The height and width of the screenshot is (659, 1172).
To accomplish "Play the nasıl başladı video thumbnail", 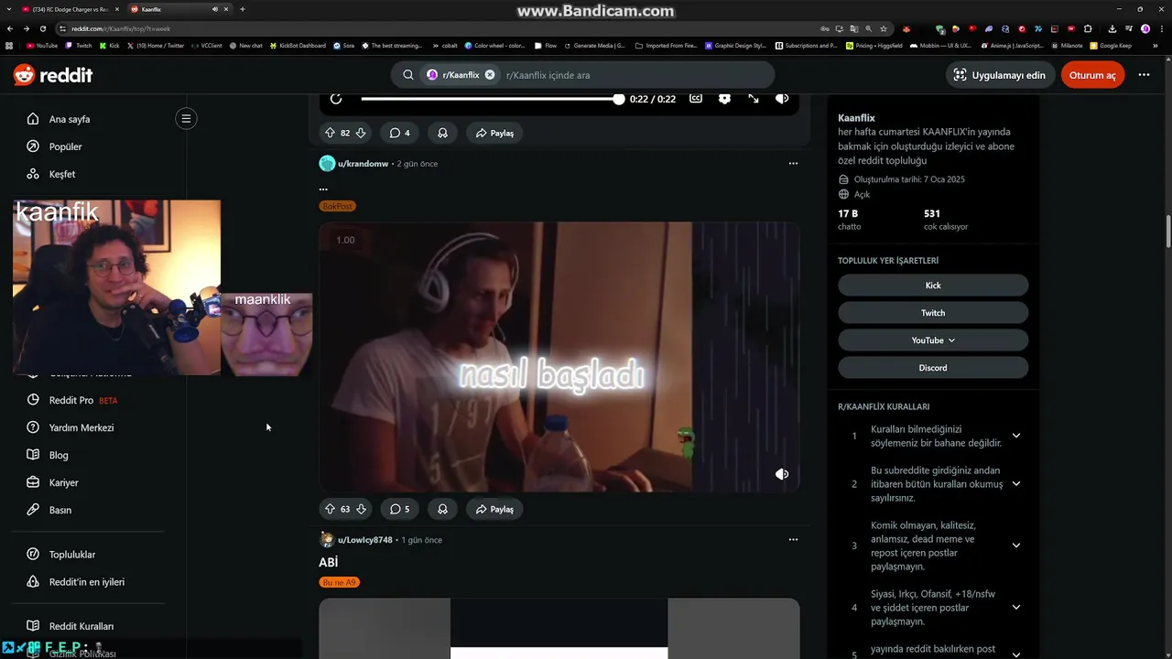I will [559, 357].
